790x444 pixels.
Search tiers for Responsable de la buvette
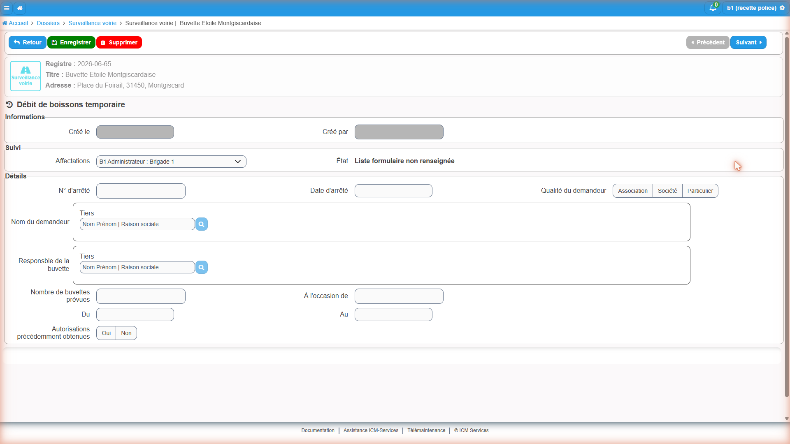202,267
